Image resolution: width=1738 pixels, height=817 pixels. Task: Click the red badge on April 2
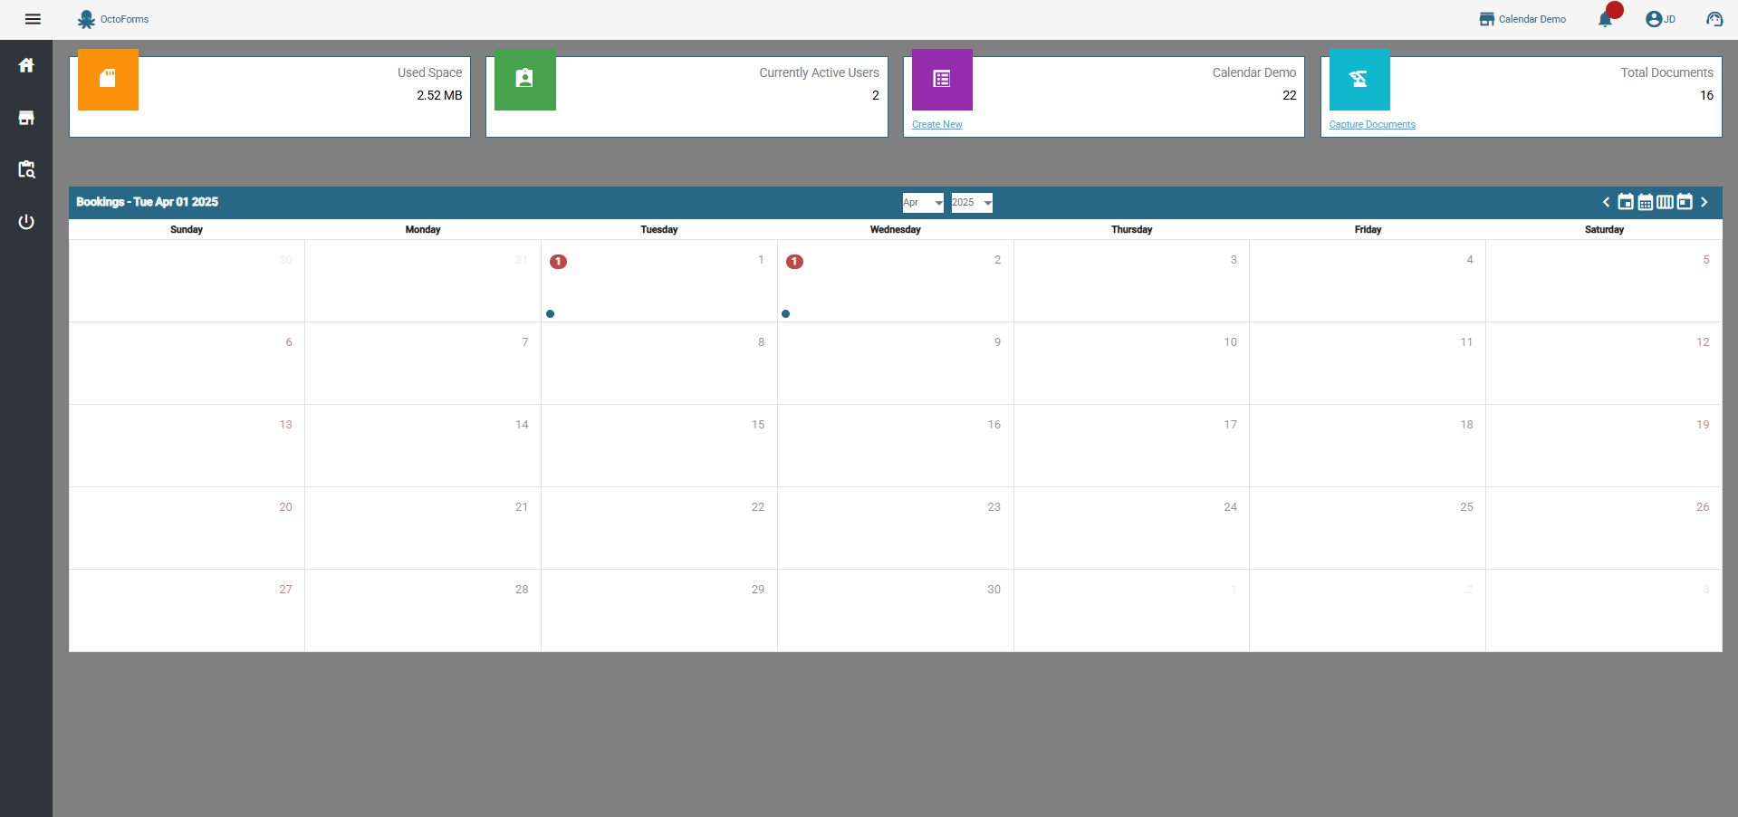pyautogui.click(x=794, y=262)
